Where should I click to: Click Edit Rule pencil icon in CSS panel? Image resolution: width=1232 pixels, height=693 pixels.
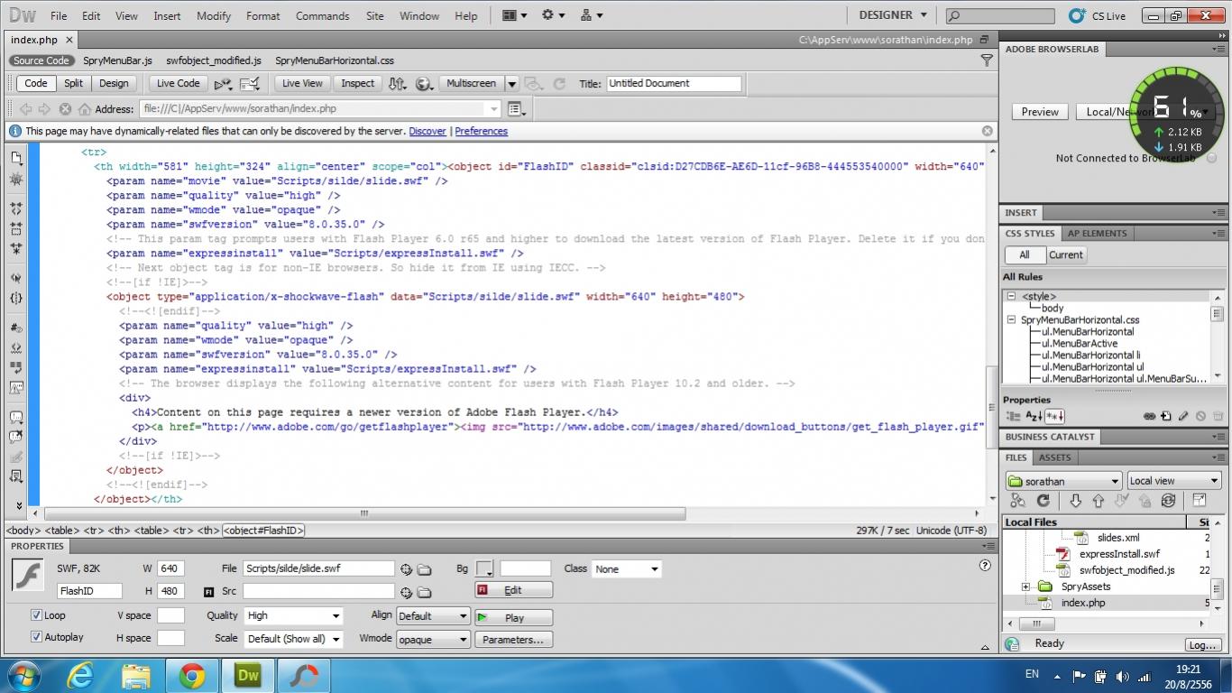1183,416
